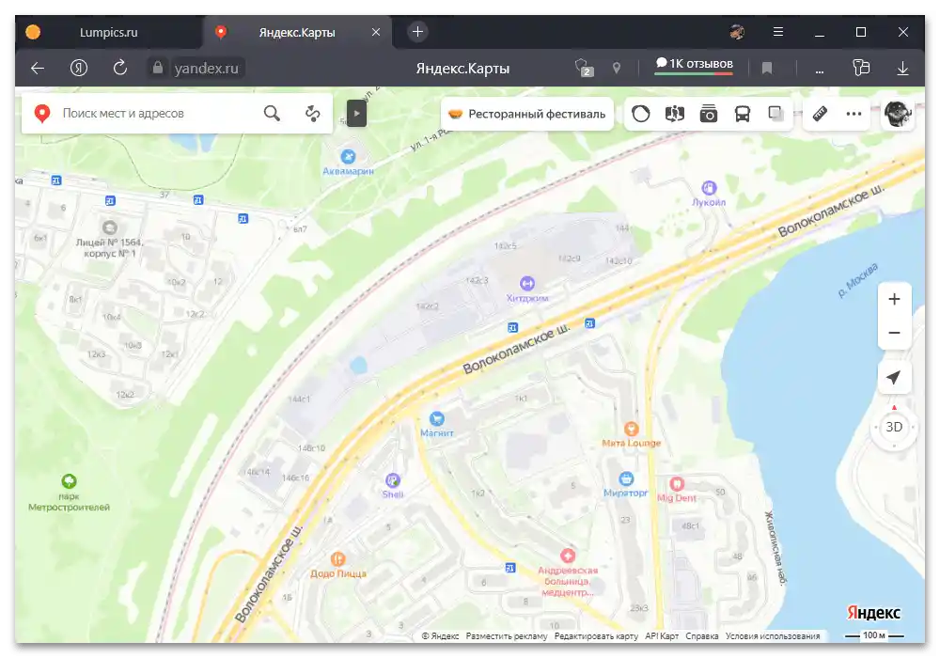Select the Хитдржим marker
The width and height of the screenshot is (940, 658).
(527, 284)
